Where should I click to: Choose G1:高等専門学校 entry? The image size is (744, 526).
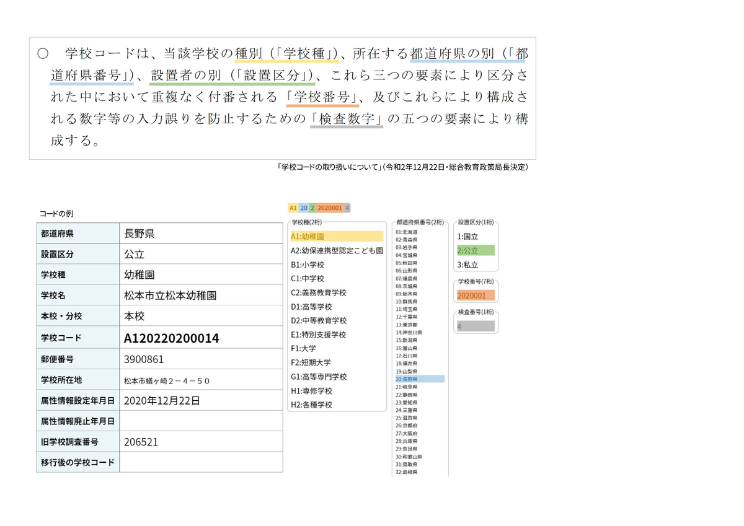[318, 377]
